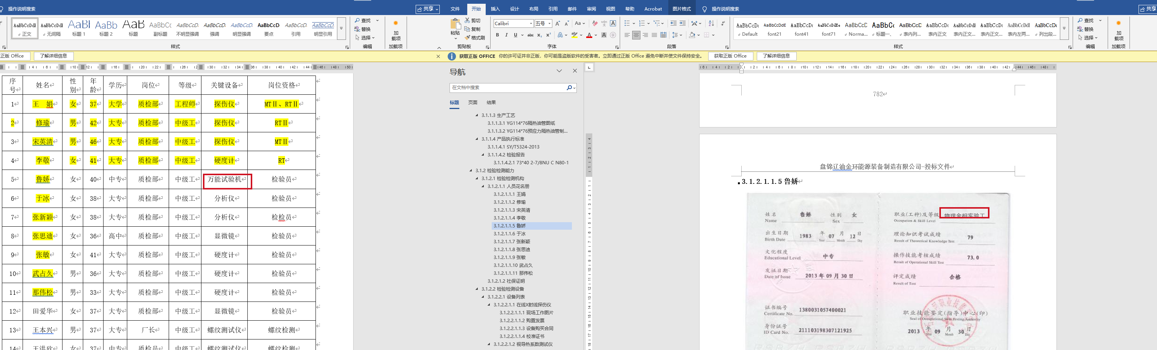Select 3.1.2.1.2 社保证明 in navigation tree
The height and width of the screenshot is (350, 1157).
pos(506,281)
